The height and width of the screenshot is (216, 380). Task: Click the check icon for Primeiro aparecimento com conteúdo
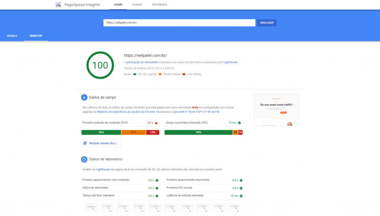click(x=157, y=180)
